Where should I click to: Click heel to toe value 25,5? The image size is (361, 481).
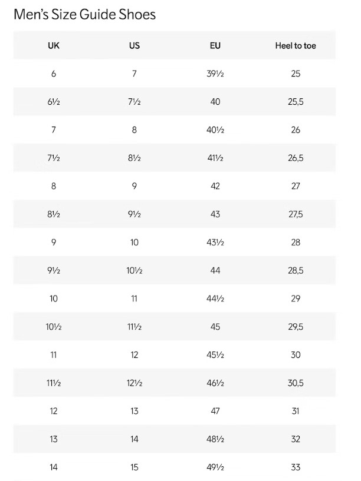point(296,102)
